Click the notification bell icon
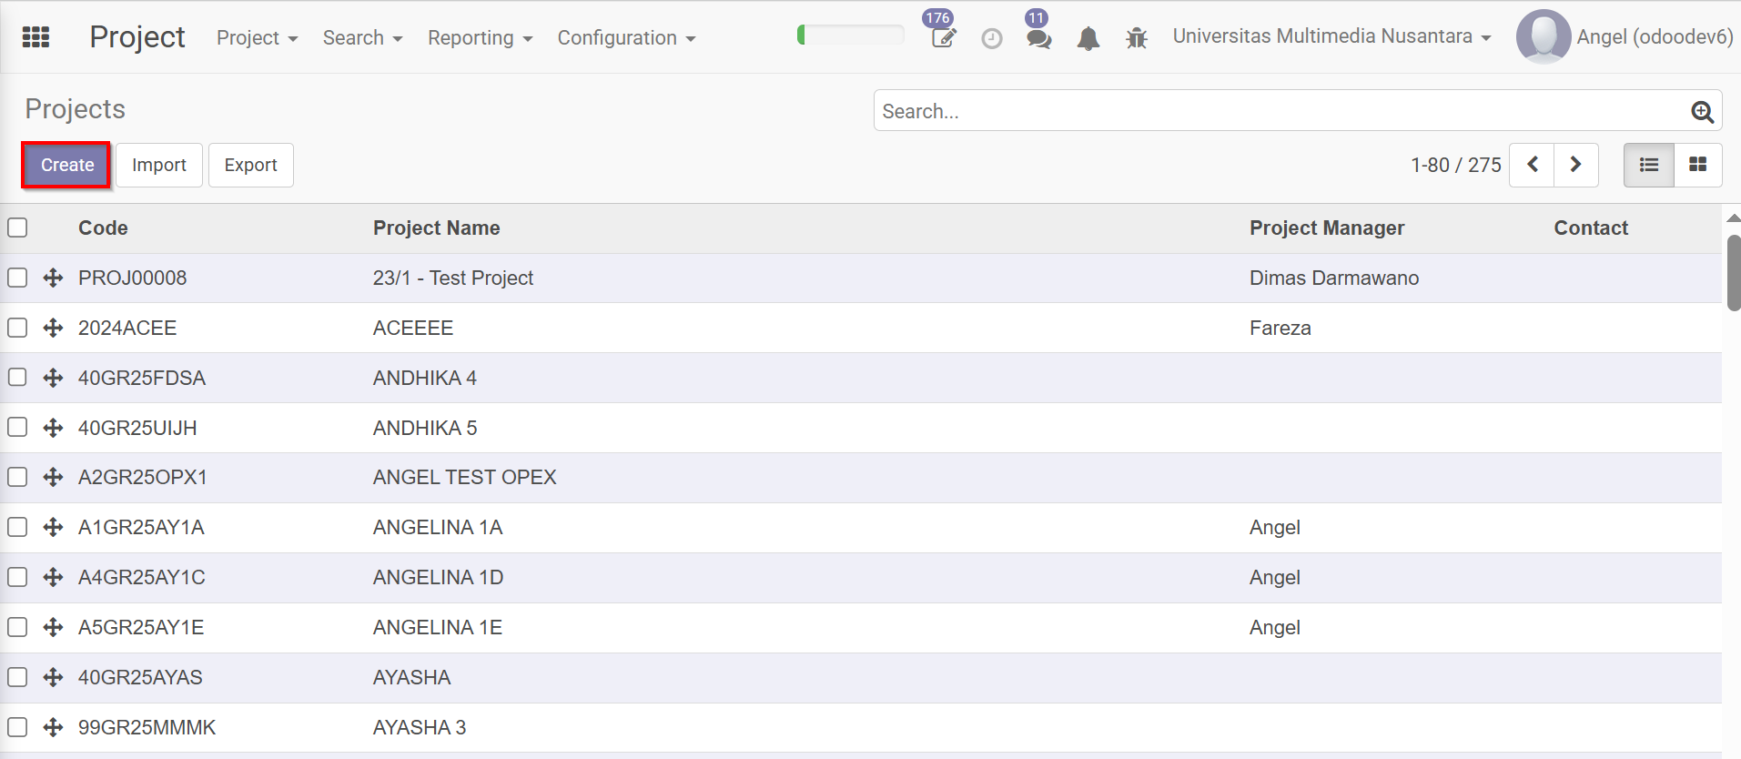This screenshot has height=759, width=1741. point(1088,38)
